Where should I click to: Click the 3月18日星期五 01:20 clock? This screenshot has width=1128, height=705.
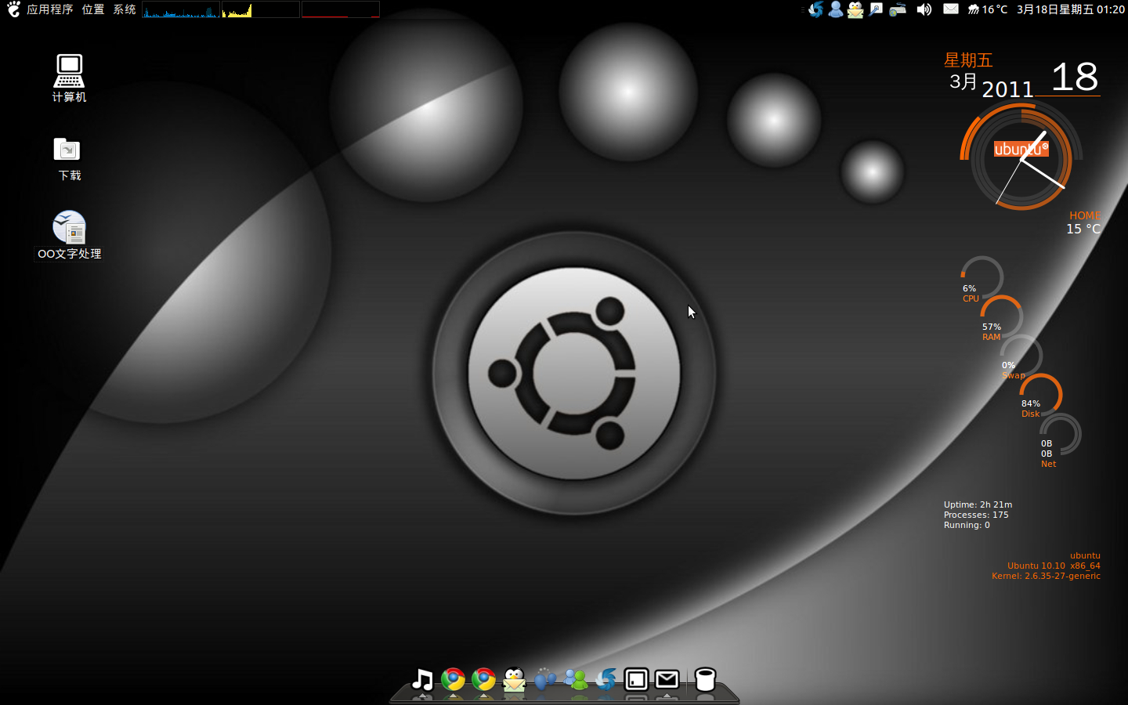coord(1071,9)
